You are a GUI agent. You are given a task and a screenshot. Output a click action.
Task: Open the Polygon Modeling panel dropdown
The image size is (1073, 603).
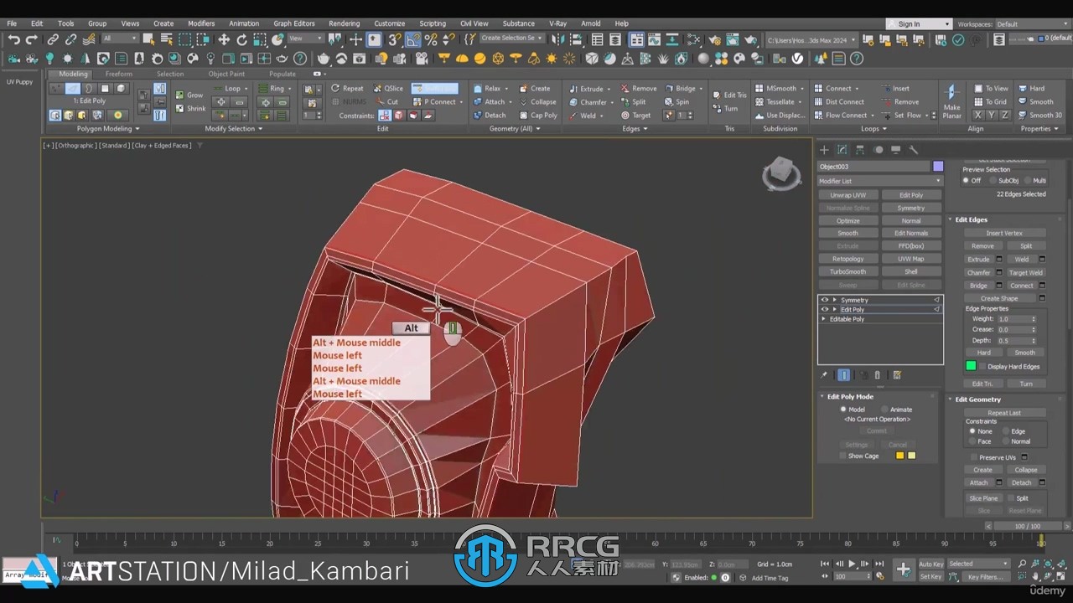pyautogui.click(x=108, y=129)
